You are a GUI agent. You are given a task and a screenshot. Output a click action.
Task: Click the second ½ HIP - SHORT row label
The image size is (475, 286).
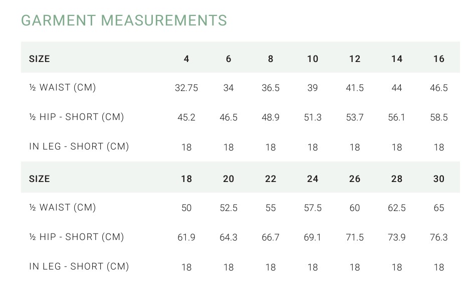[76, 236]
